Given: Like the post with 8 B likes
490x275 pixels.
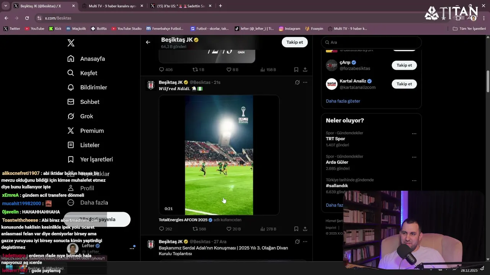Looking at the screenshot, I should pyautogui.click(x=232, y=70).
